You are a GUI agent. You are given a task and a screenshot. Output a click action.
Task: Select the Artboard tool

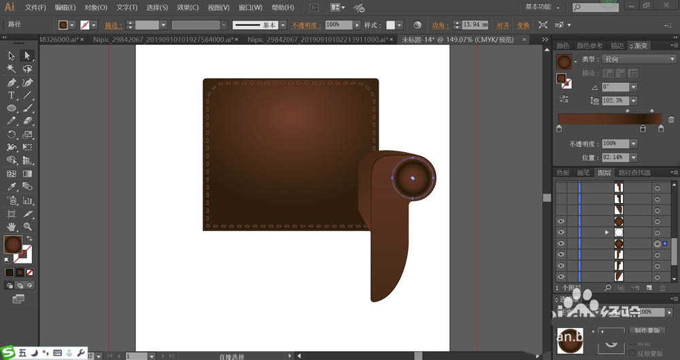(12, 213)
